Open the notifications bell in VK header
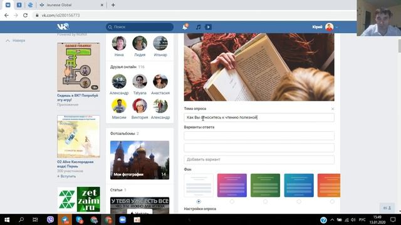 tap(185, 27)
